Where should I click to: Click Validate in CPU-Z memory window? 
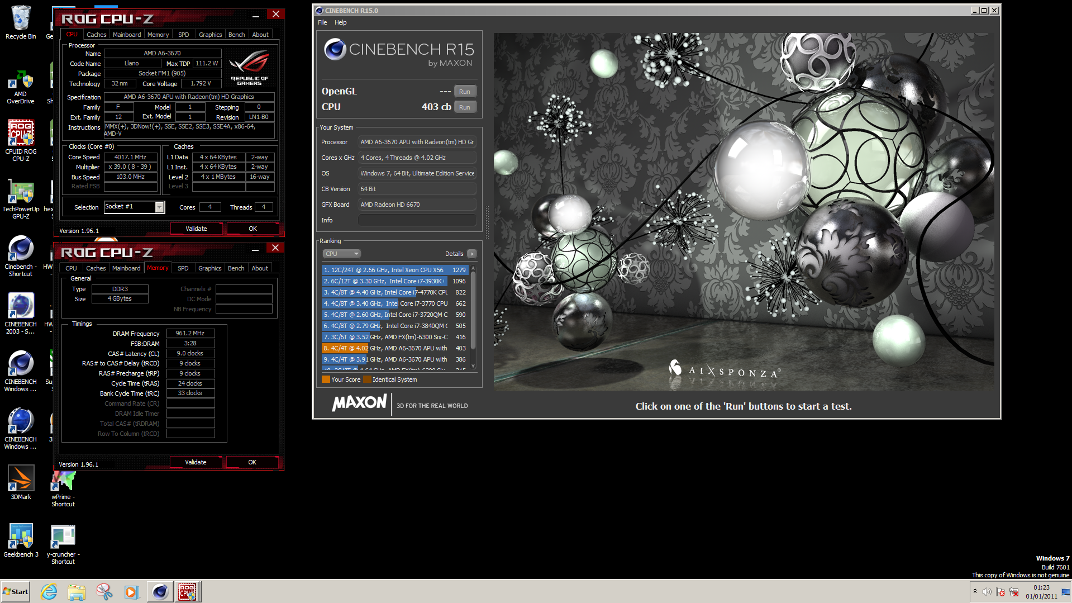(196, 462)
